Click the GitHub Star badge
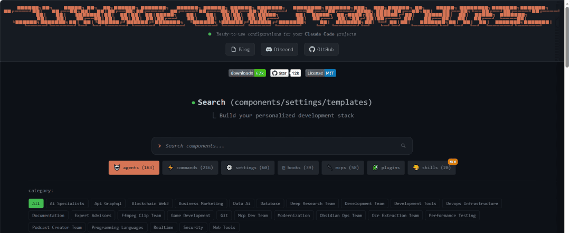 286,73
